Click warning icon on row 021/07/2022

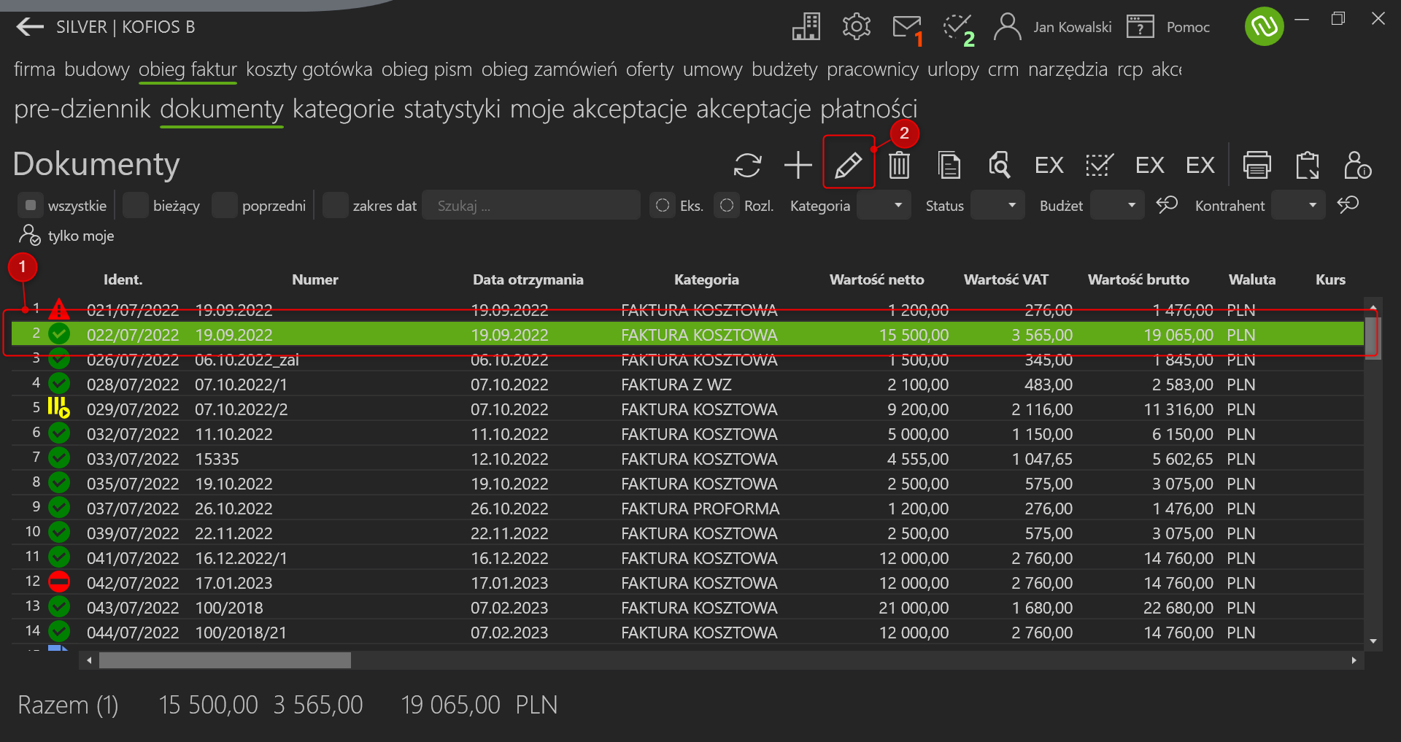(x=59, y=309)
